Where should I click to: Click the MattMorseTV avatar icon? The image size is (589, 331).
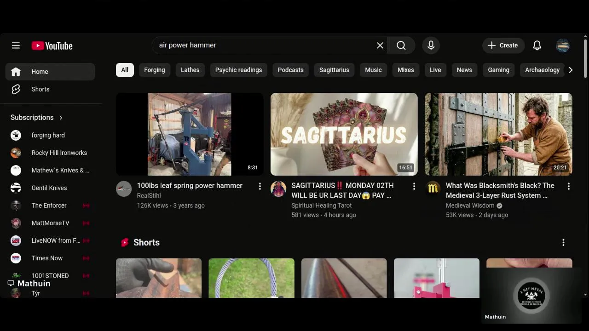[16, 223]
